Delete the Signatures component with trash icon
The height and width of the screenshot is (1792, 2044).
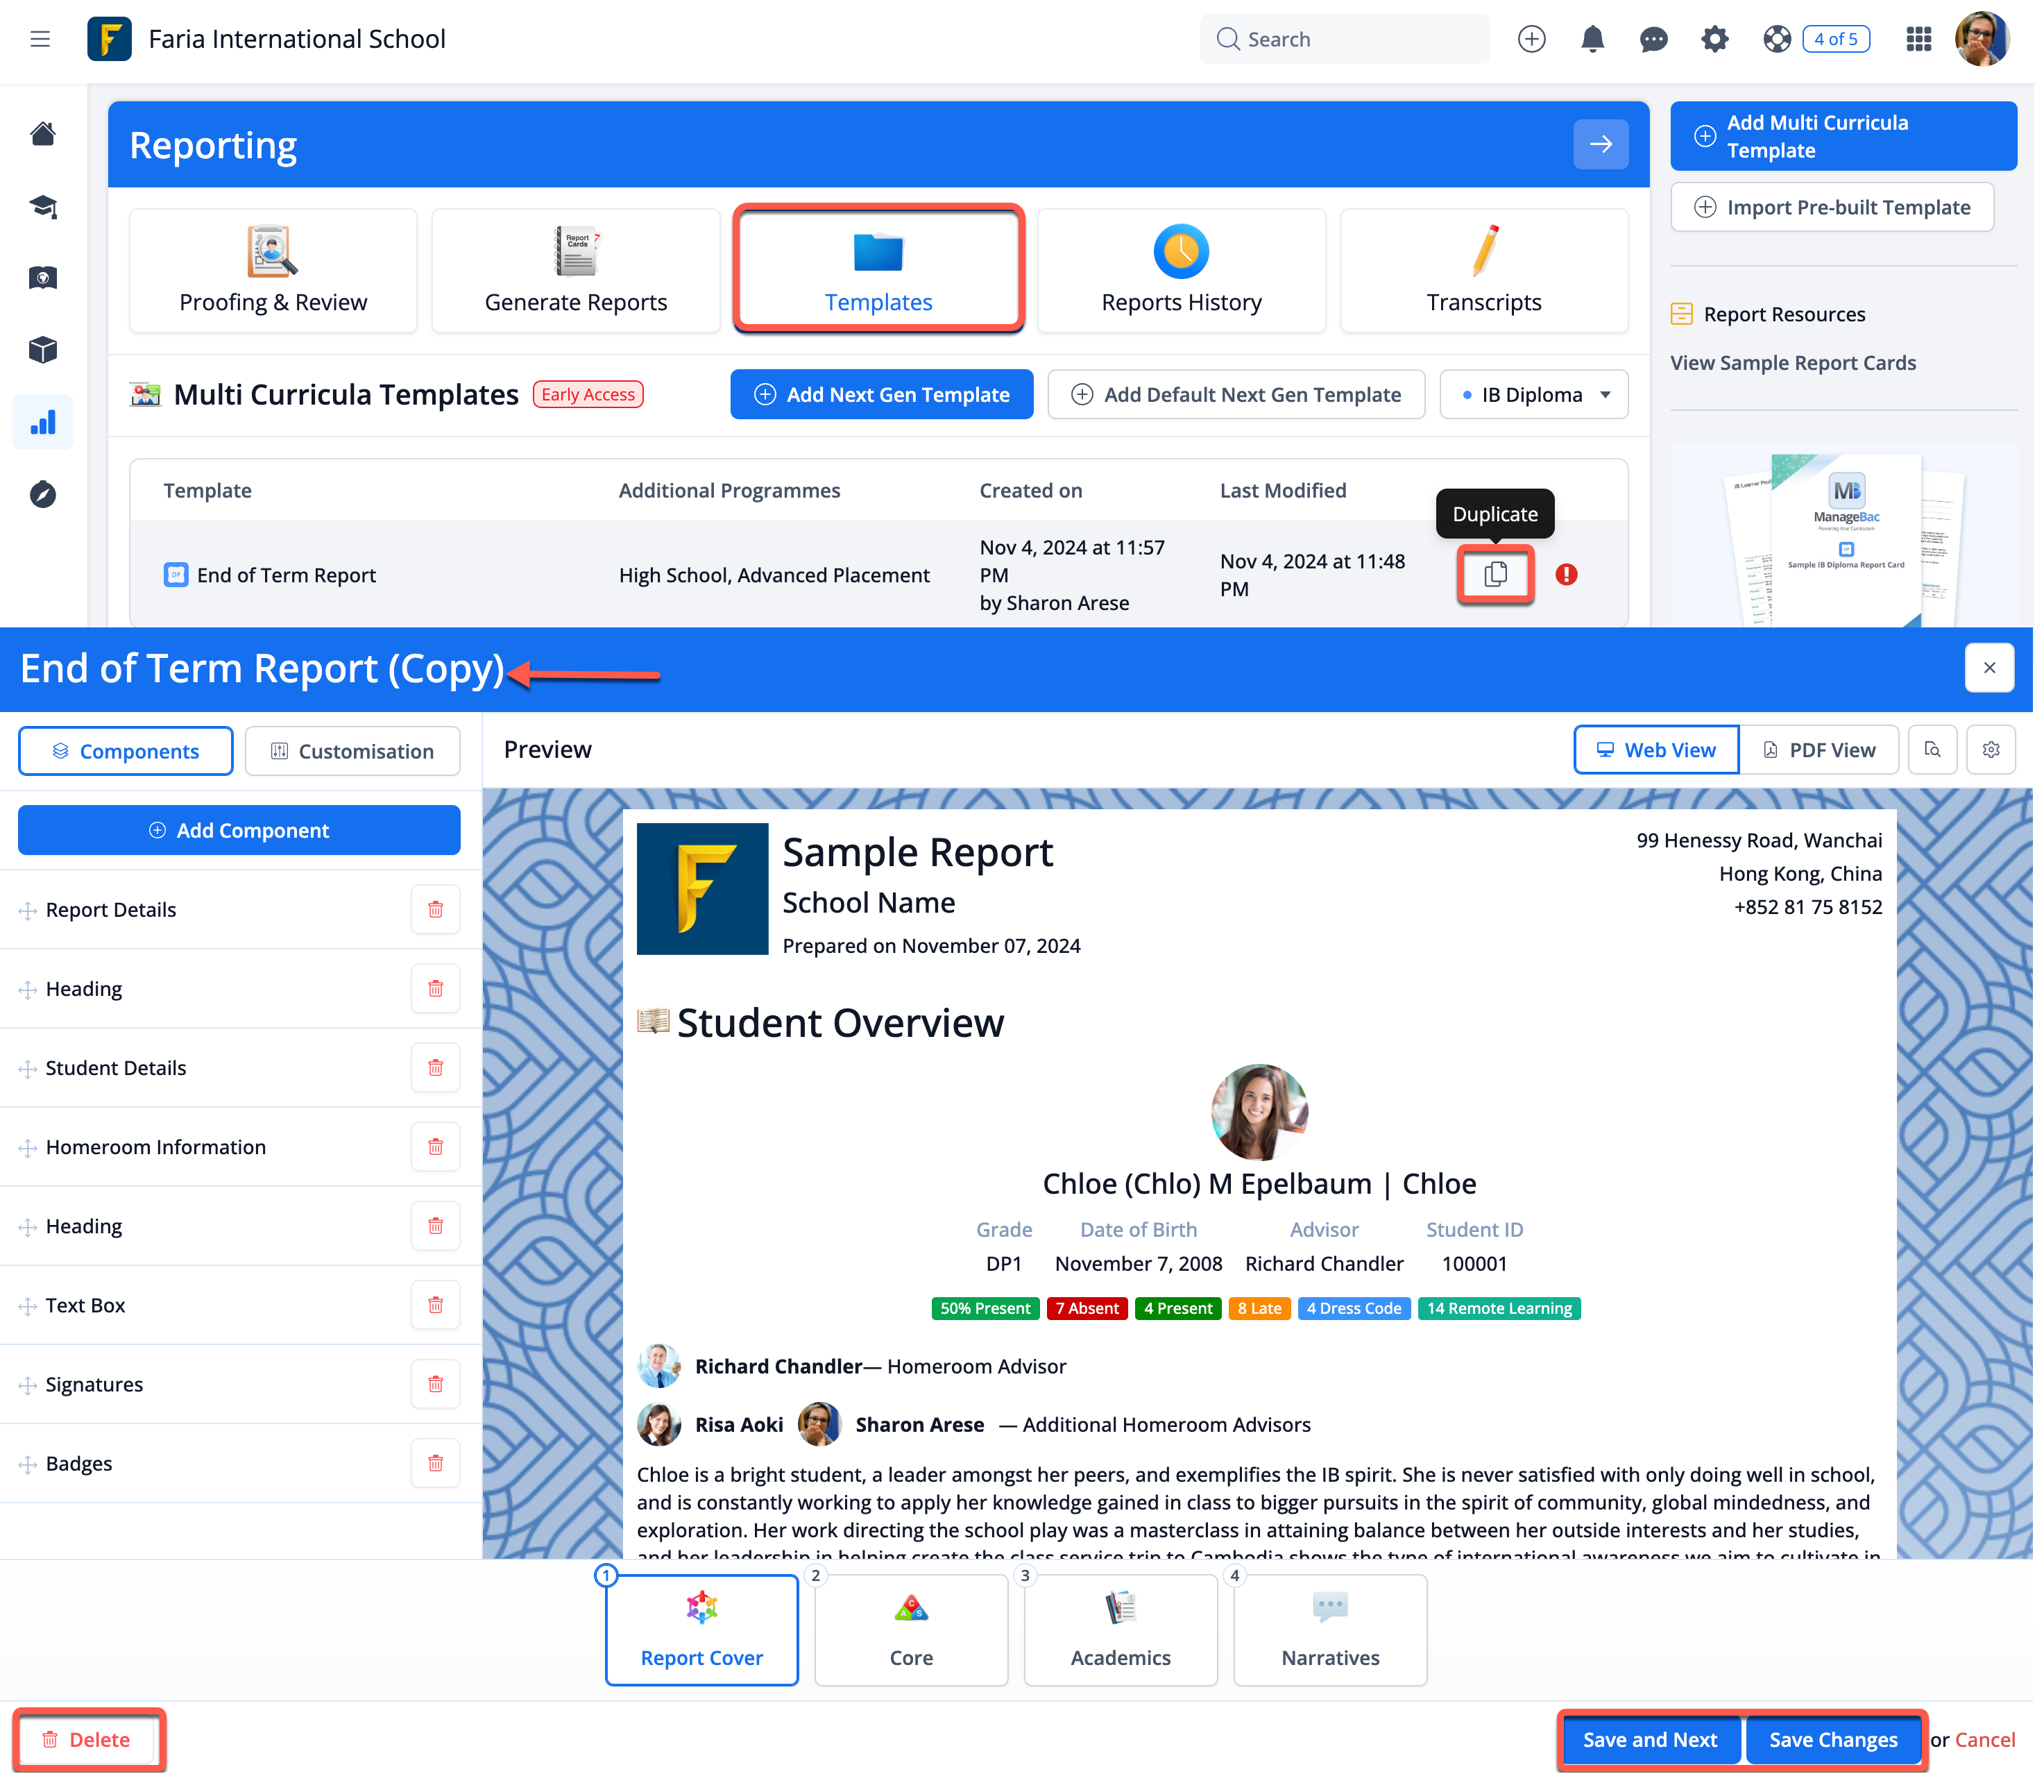pos(435,1384)
